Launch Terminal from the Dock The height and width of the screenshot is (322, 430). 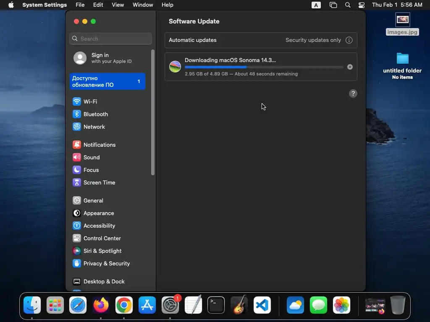pyautogui.click(x=216, y=305)
